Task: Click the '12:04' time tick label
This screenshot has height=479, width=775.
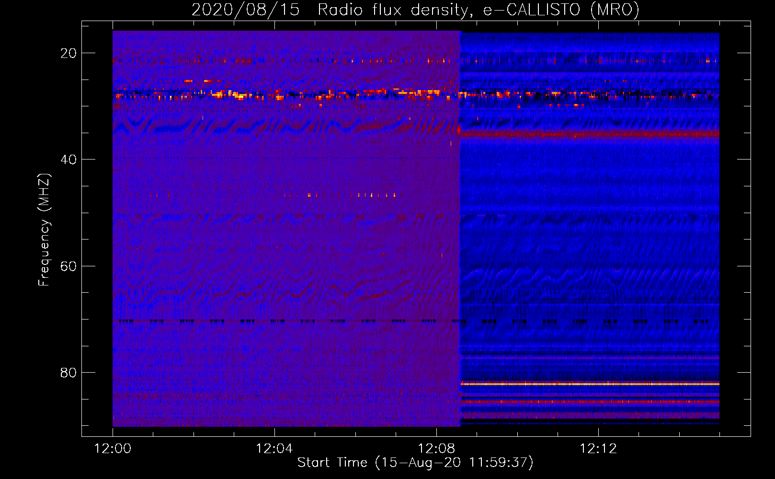Action: pos(274,449)
